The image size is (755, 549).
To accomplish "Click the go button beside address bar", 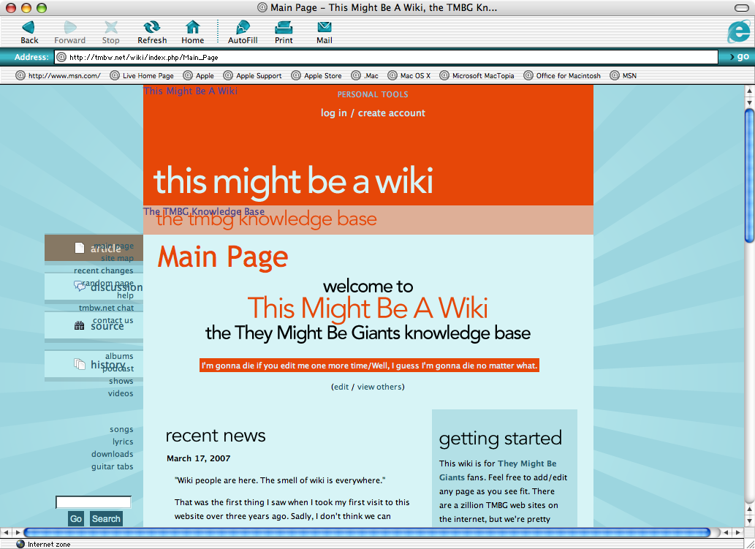I will [740, 57].
